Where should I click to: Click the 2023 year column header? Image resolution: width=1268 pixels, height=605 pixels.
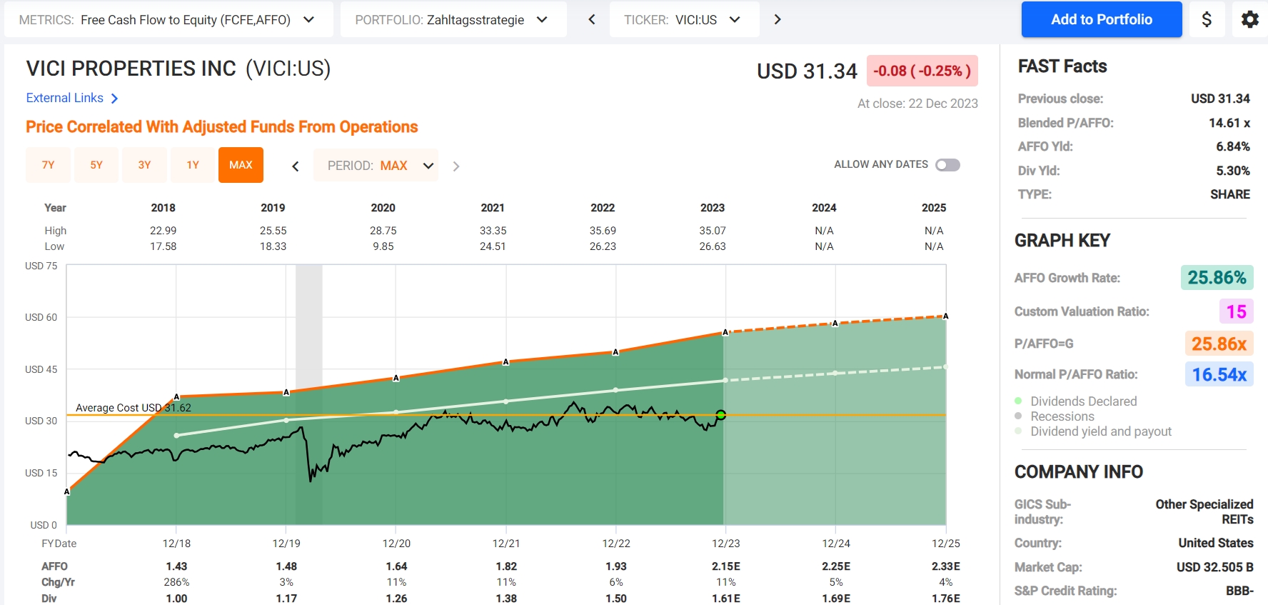coord(713,208)
